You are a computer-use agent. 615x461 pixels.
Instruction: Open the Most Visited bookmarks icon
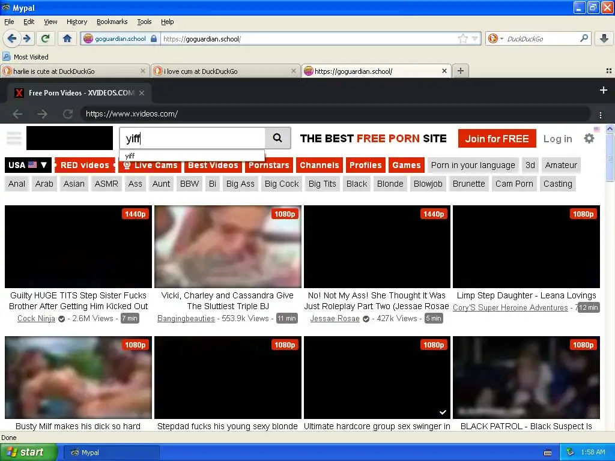(x=6, y=56)
